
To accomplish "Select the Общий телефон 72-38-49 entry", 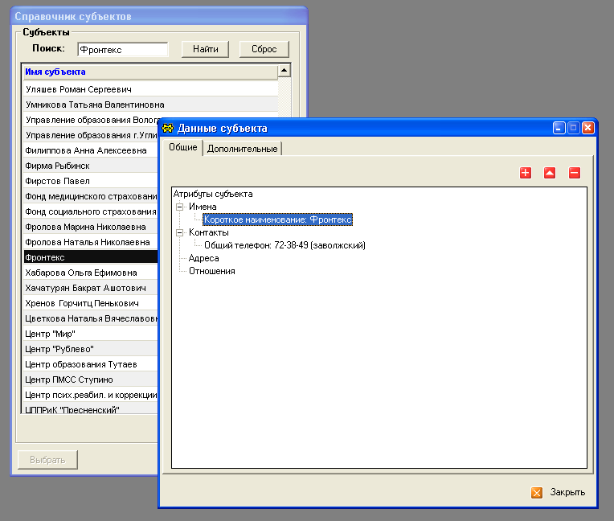I will coord(284,245).
